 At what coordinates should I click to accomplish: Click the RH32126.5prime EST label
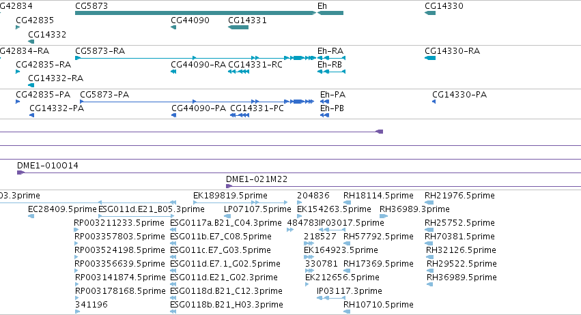461,251
